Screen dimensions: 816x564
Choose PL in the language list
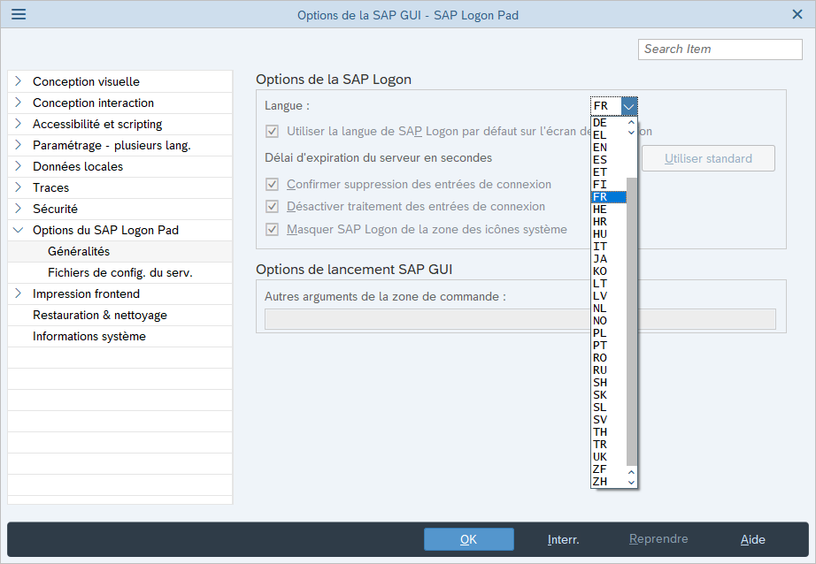pyautogui.click(x=609, y=333)
